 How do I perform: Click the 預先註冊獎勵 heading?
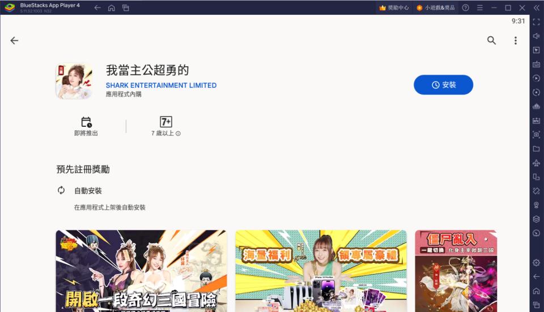83,169
